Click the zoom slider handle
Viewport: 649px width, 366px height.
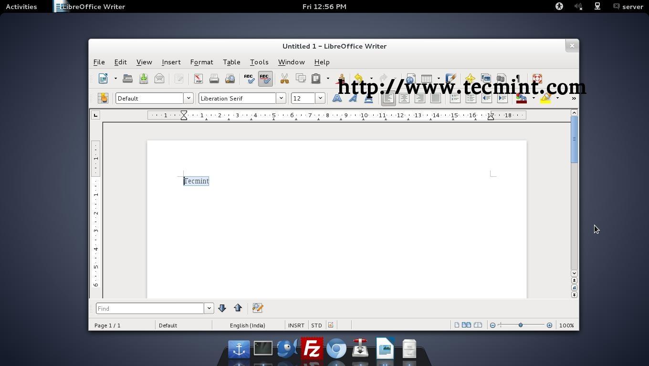pyautogui.click(x=521, y=325)
